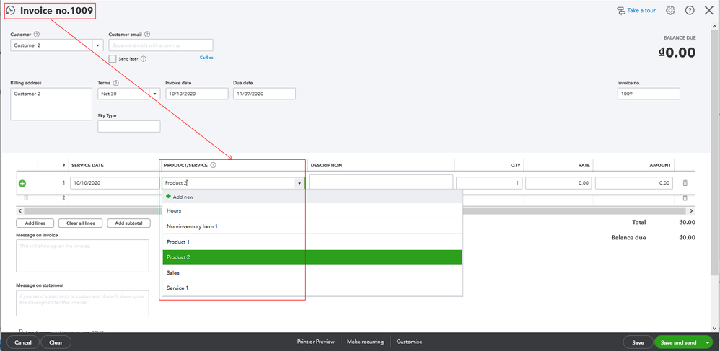Screen dimensions: 720x351
Task: Click the Customer email input field
Action: point(161,45)
